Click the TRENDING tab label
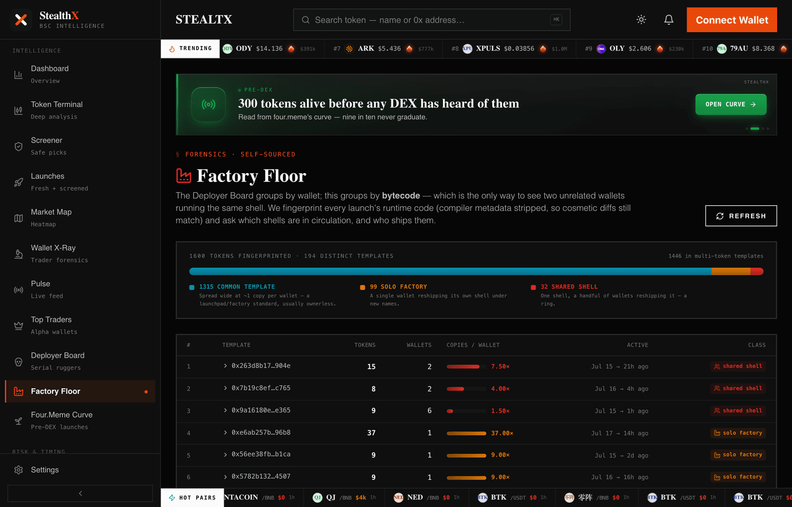Viewport: 792px width, 507px height. pos(196,48)
